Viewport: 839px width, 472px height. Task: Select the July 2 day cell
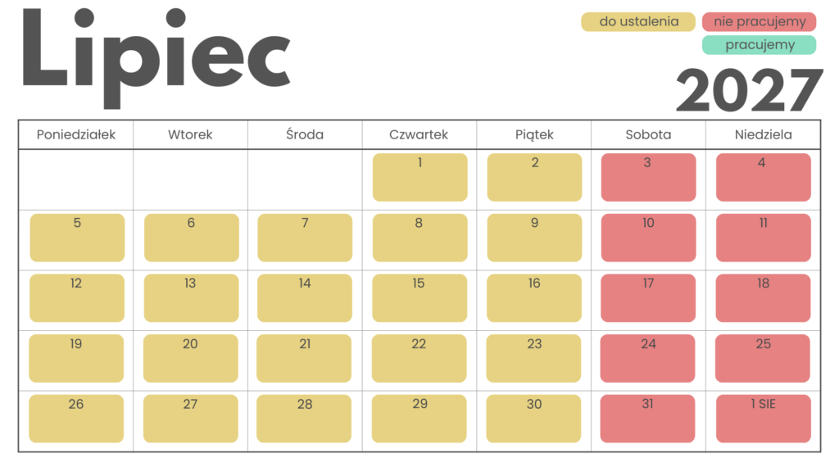(x=534, y=177)
